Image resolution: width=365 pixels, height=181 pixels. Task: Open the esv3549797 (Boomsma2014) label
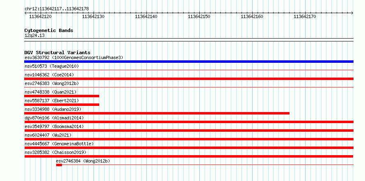click(54, 126)
